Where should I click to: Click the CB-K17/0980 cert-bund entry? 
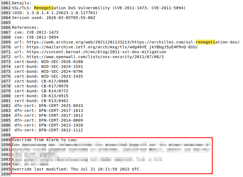[x=55, y=81]
